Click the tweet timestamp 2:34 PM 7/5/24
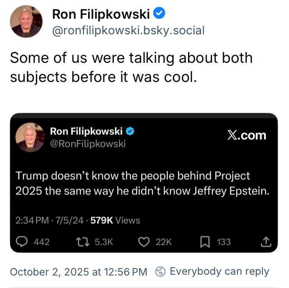The image size is (289, 288). (49, 220)
